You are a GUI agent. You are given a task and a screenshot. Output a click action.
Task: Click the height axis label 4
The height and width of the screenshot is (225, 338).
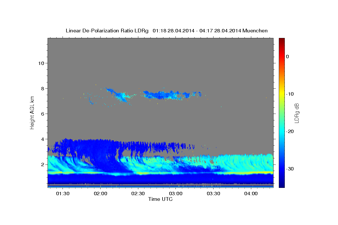pos(43,139)
